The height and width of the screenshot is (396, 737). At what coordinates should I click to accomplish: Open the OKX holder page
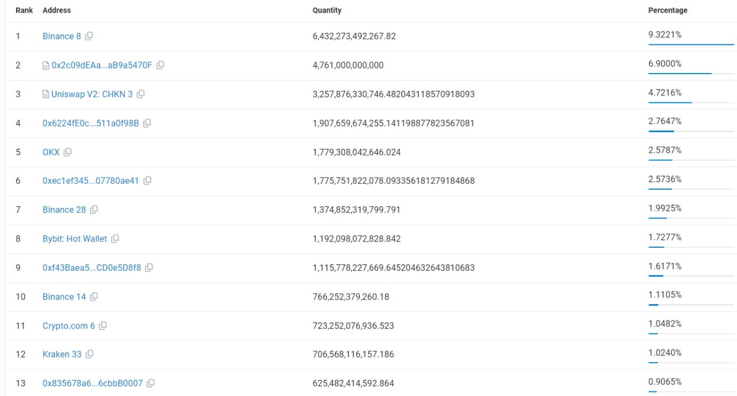[x=51, y=152]
